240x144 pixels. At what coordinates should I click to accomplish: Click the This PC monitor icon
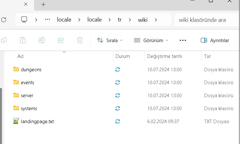pos(24,20)
